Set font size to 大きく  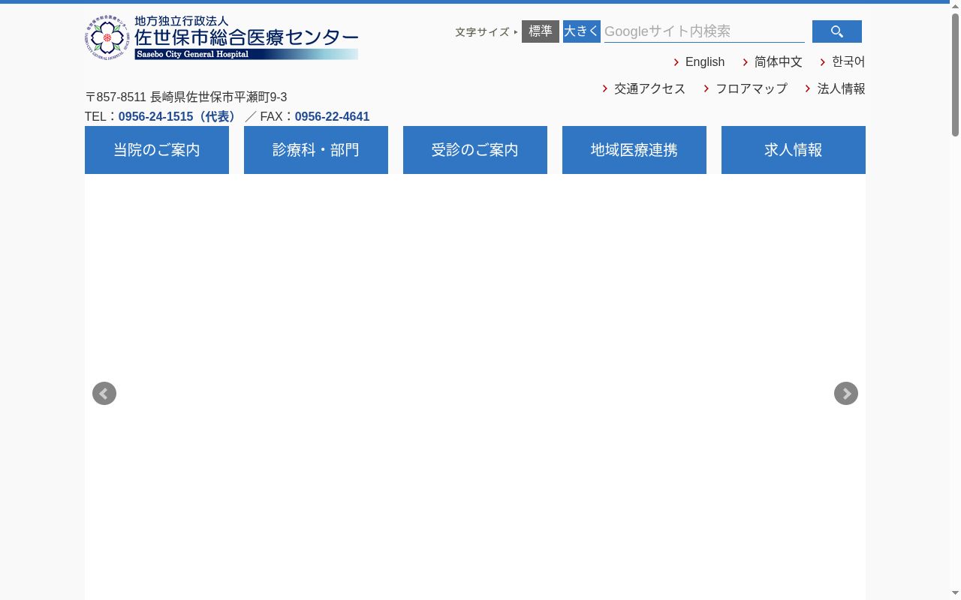582,31
